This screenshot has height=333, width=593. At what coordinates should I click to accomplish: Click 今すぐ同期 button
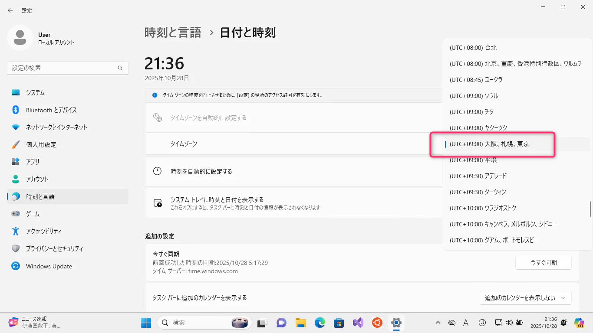[x=543, y=262]
